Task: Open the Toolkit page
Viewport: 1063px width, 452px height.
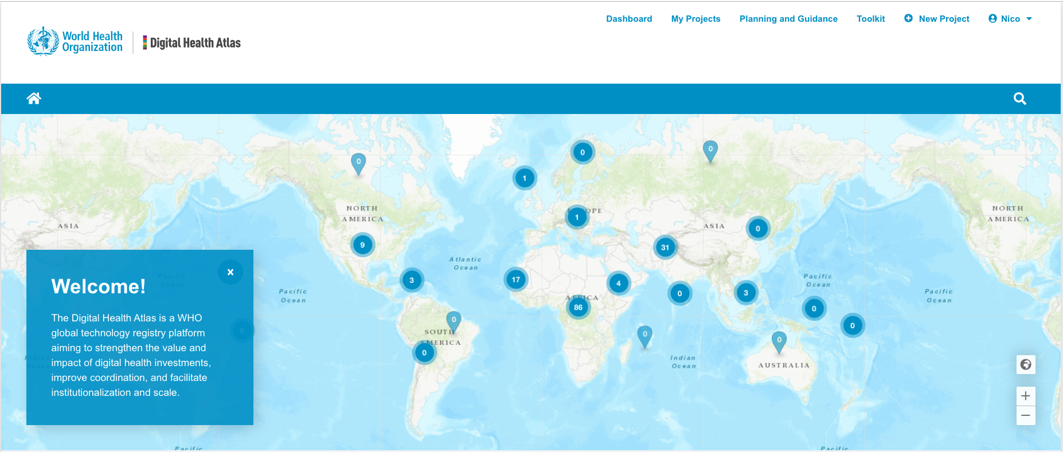Action: [x=870, y=19]
